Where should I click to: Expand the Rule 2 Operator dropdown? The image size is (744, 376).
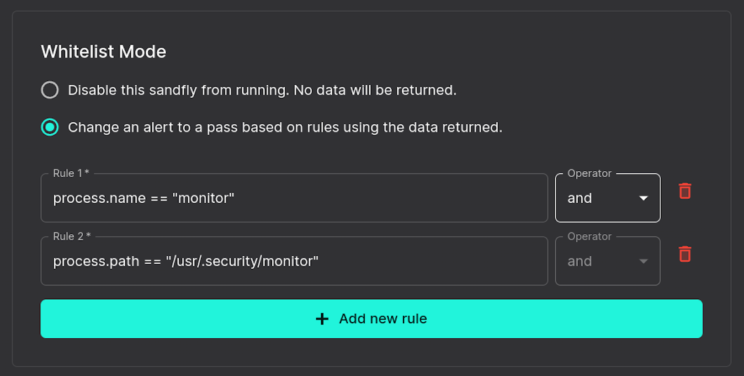[608, 261]
